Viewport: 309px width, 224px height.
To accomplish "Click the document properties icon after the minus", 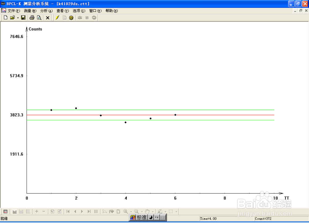I will tap(53, 212).
